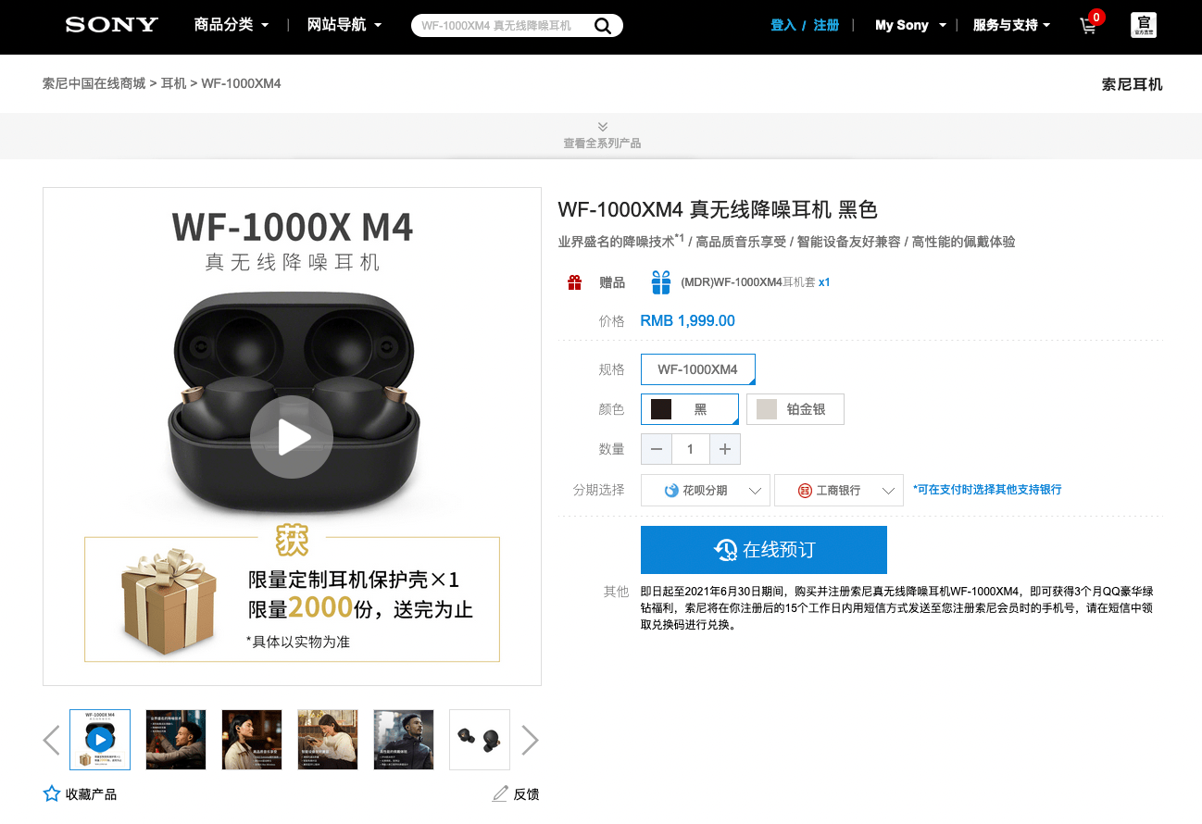Click the search magnifier icon
This screenshot has height=824, width=1202.
(603, 26)
